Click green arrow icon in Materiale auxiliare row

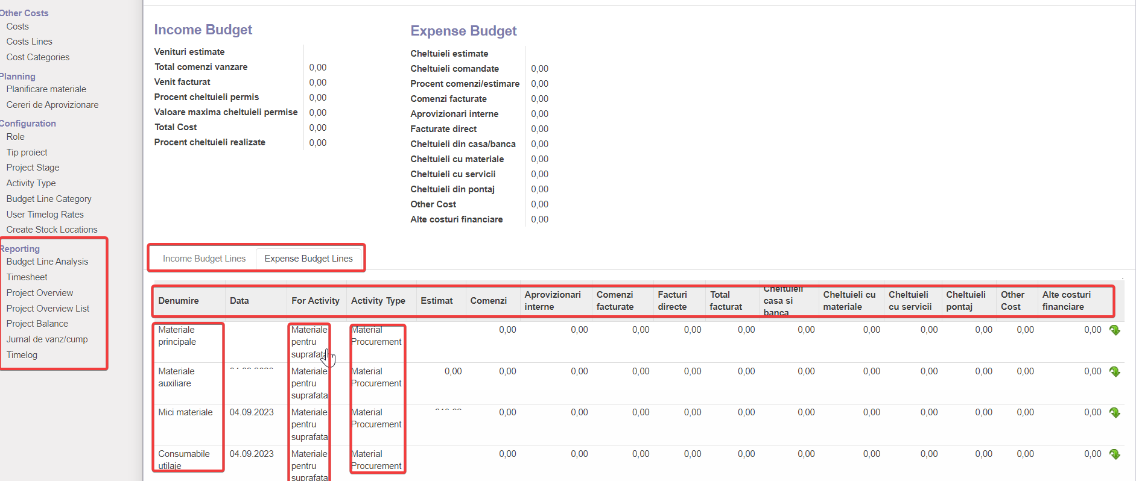1114,372
